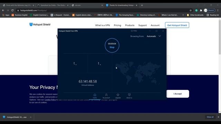Open Help in Hotspot Shield app title bar
Image resolution: width=221 pixels, height=124 pixels.
point(134,31)
